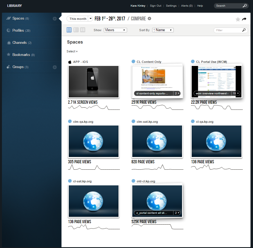The image size is (253, 248).
Task: Open the APP - iOS space thumbnail
Action: point(94,82)
